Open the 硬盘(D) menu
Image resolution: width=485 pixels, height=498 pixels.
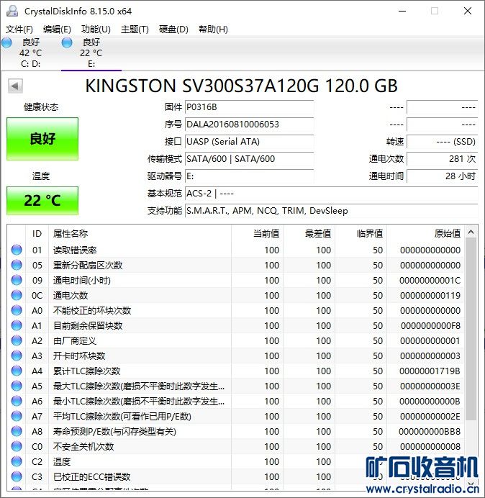(x=173, y=30)
